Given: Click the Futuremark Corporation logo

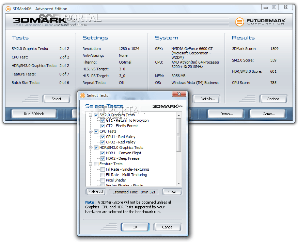Looking at the screenshot, I should coord(260,22).
